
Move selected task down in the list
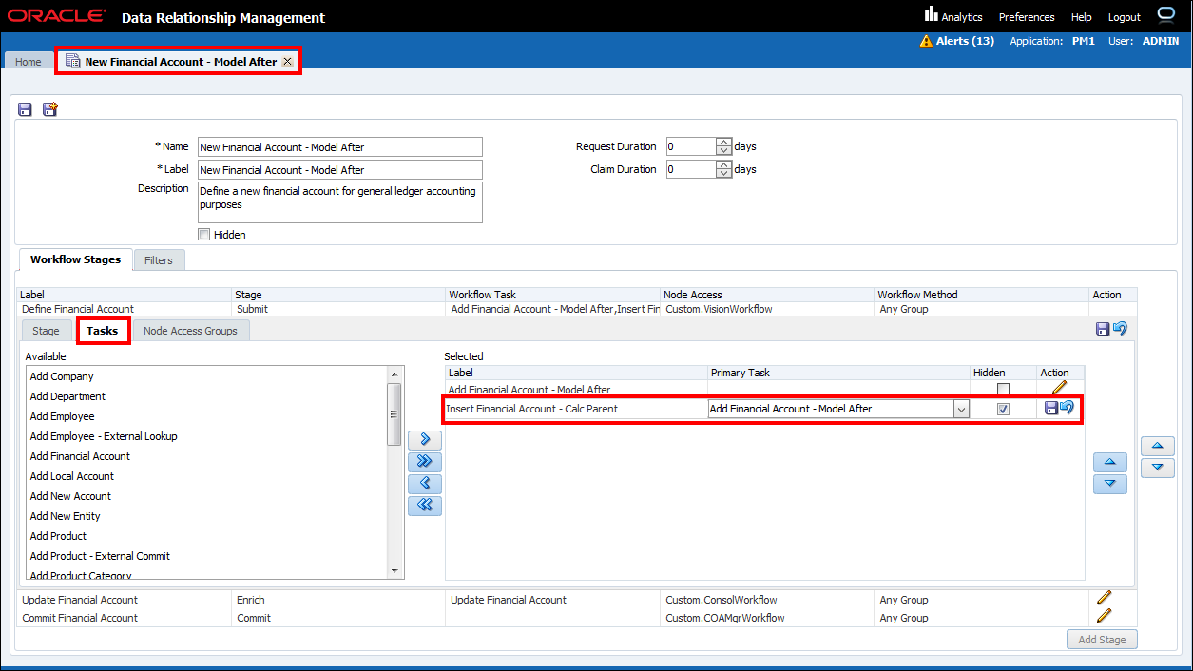point(1110,485)
